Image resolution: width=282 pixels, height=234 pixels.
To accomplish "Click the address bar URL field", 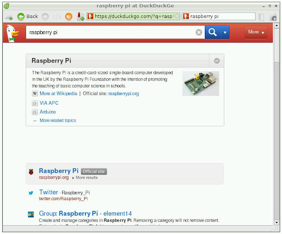I will point(133,16).
